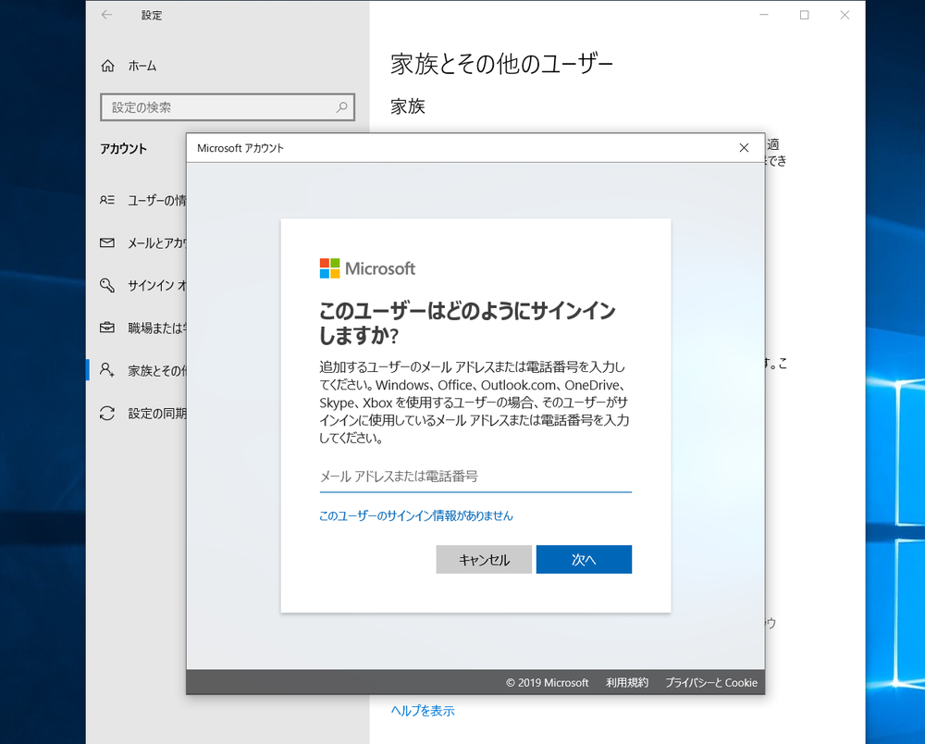
Task: Open the プライバシーと Cookie link
Action: pyautogui.click(x=710, y=683)
